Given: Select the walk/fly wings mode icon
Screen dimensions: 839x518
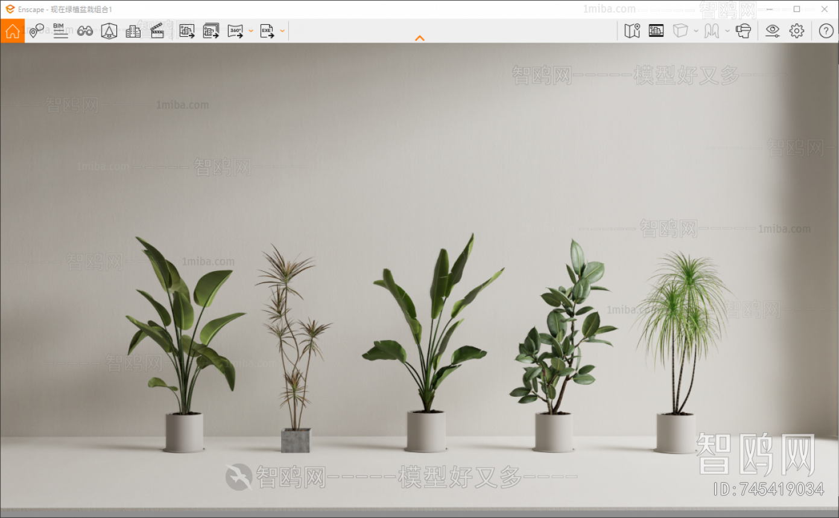Looking at the screenshot, I should point(712,31).
